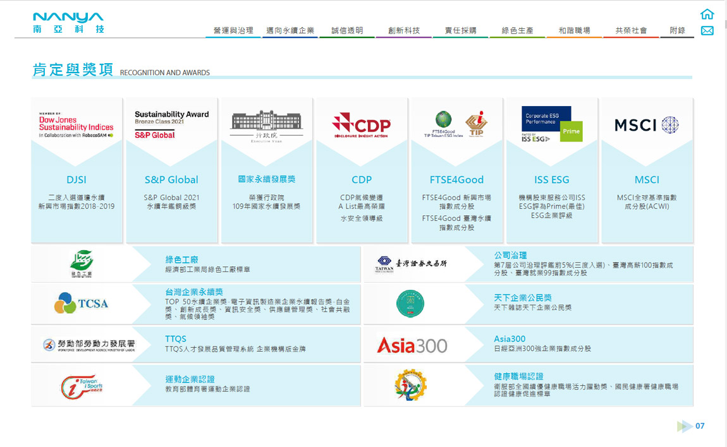The width and height of the screenshot is (727, 447).
Task: Switch to the 創新科技 tab
Action: point(404,30)
